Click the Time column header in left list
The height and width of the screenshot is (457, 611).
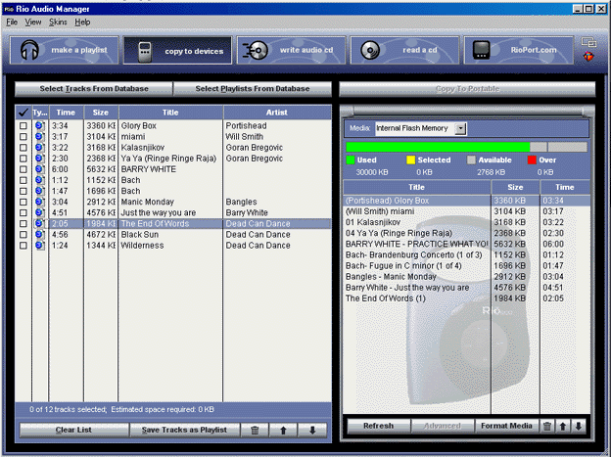(x=66, y=113)
